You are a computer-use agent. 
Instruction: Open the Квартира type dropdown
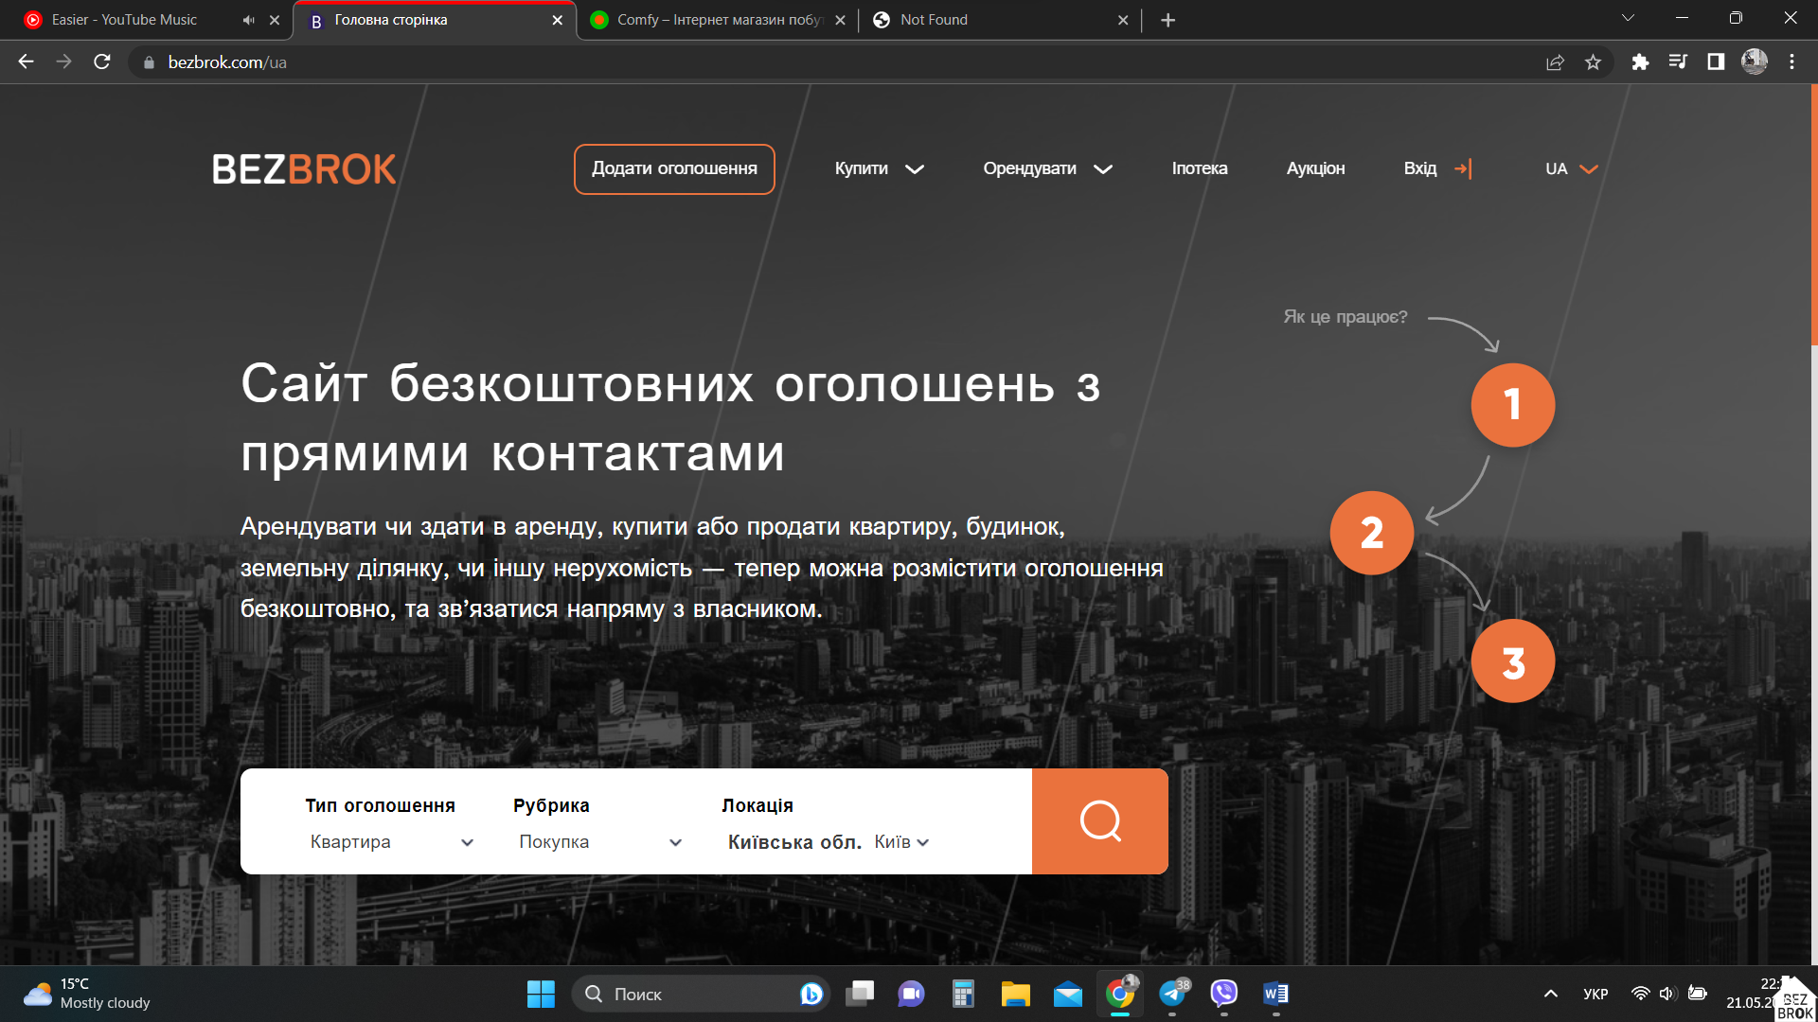coord(391,842)
